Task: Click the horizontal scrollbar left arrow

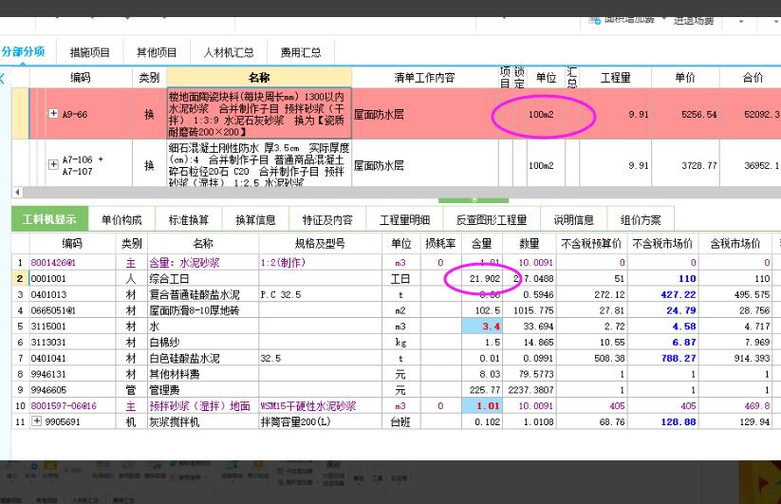Action: [x=17, y=192]
